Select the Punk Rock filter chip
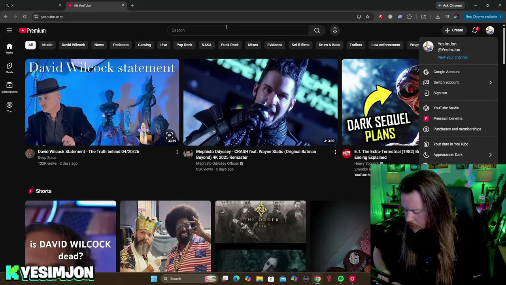Image resolution: width=506 pixels, height=285 pixels. click(x=230, y=45)
